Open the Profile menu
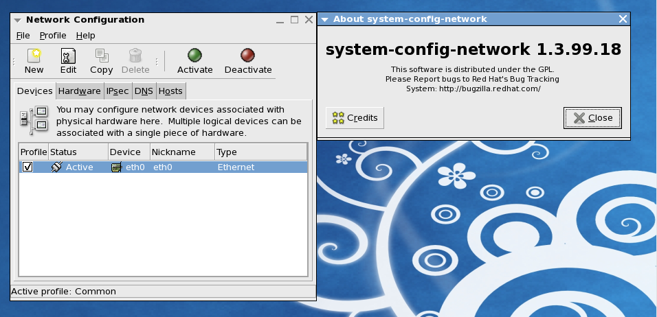Screen dimensions: 657x317 pos(53,36)
